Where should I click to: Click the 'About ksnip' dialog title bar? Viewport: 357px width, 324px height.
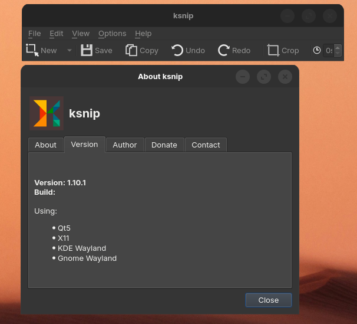160,77
